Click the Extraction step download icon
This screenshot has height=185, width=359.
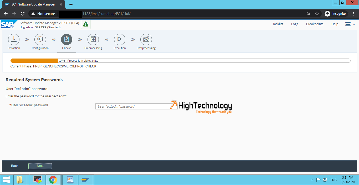(x=14, y=39)
